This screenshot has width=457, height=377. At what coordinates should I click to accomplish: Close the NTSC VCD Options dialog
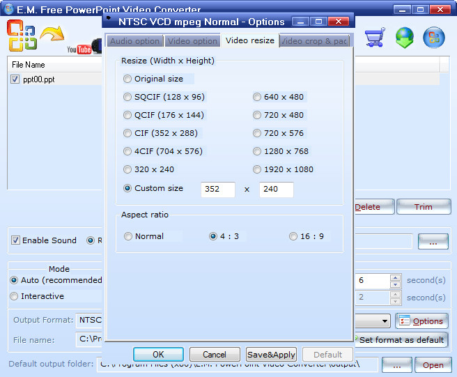click(x=339, y=22)
